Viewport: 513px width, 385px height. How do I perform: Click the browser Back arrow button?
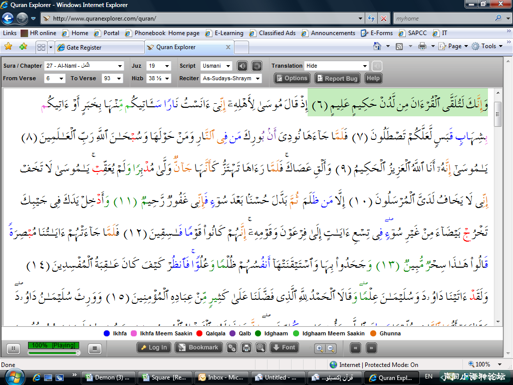(x=8, y=19)
